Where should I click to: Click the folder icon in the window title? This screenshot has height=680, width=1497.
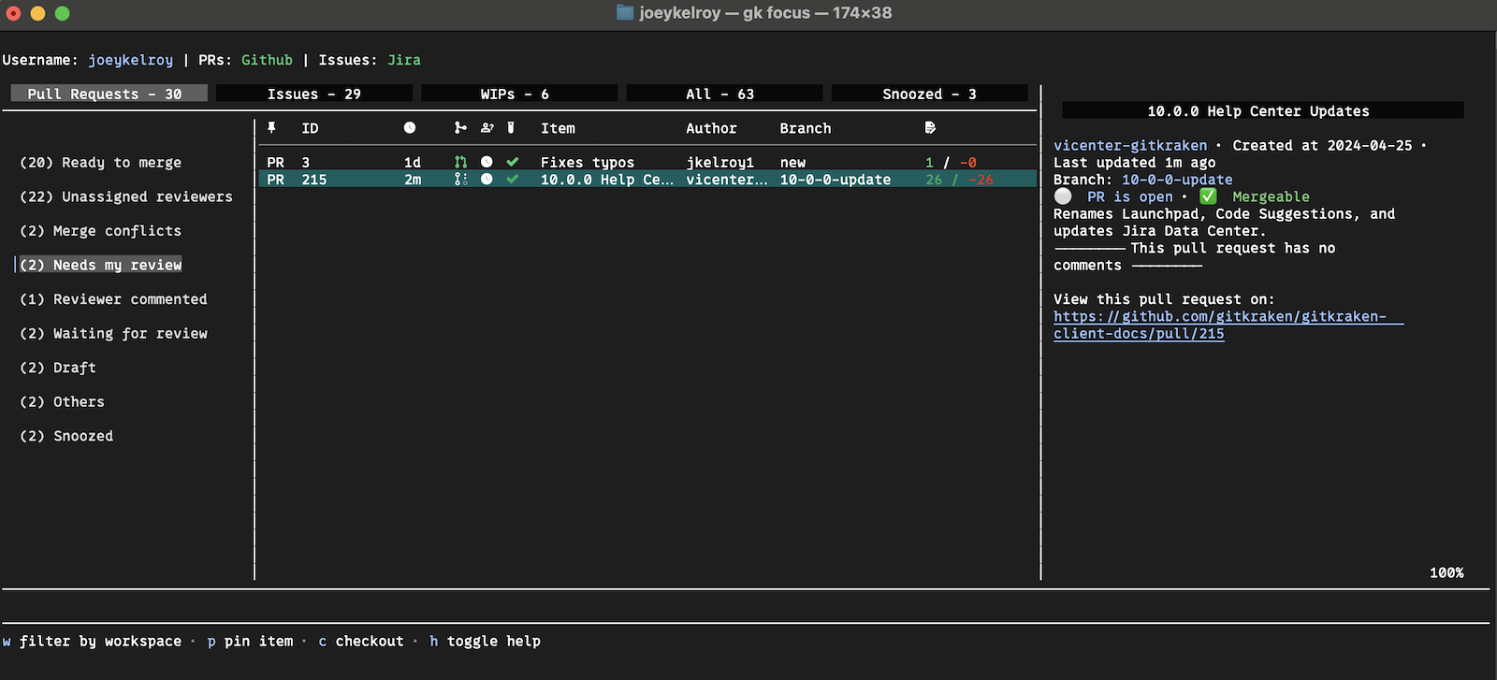(x=625, y=13)
